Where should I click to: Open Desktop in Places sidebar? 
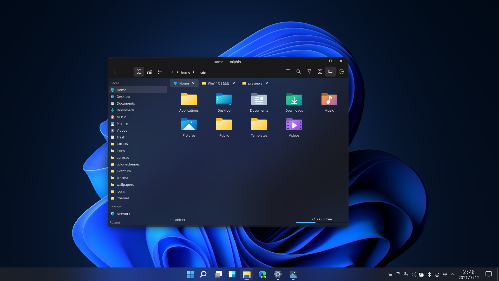138,97
